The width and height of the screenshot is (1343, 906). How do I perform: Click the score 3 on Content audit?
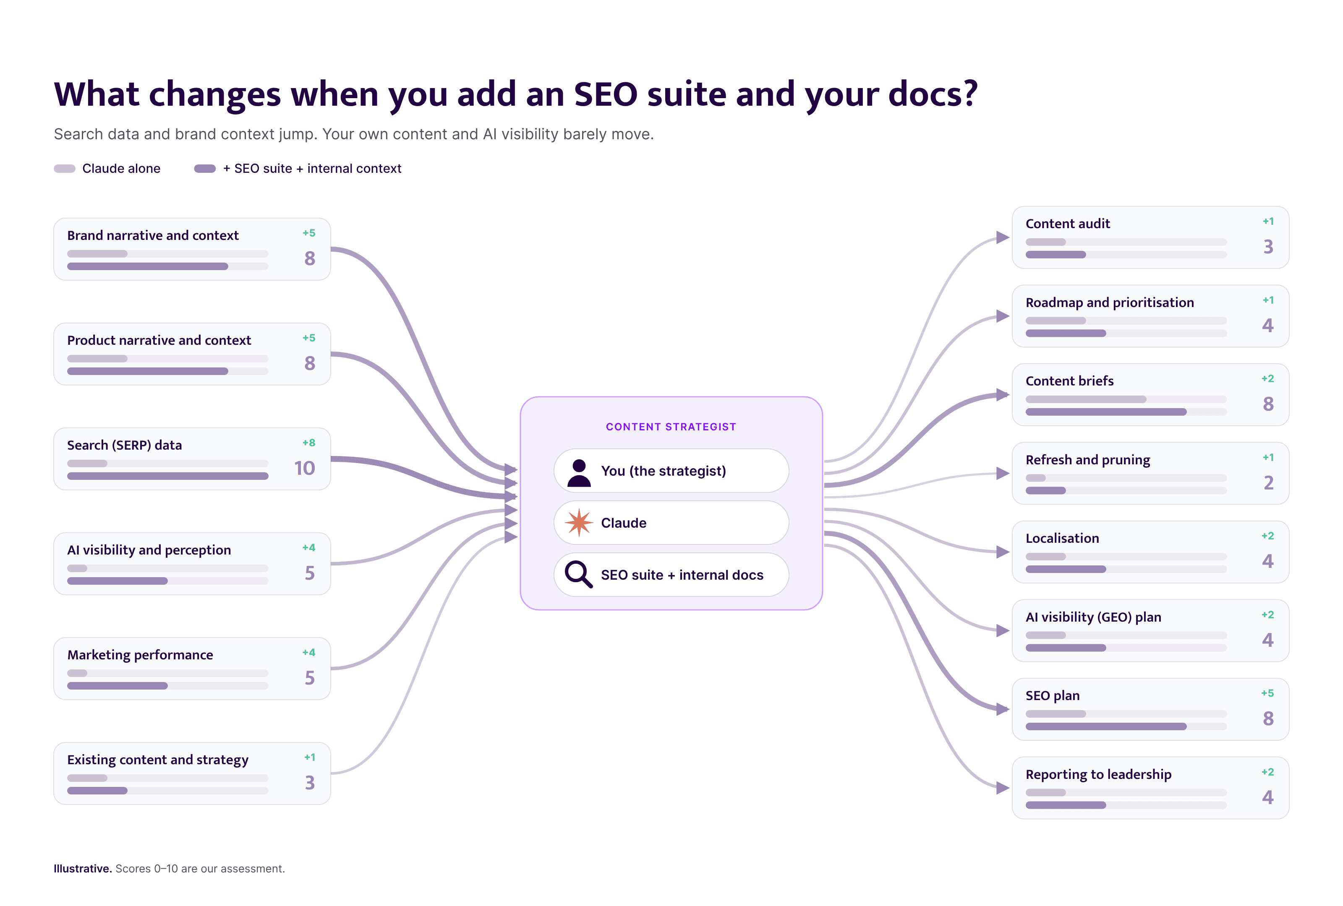tap(1268, 247)
